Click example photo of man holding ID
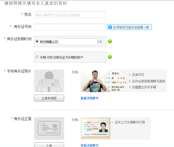The height and width of the screenshot is (147, 174). point(93,81)
